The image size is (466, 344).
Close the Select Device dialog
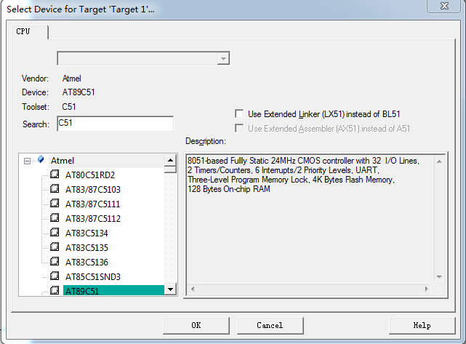pos(444,6)
